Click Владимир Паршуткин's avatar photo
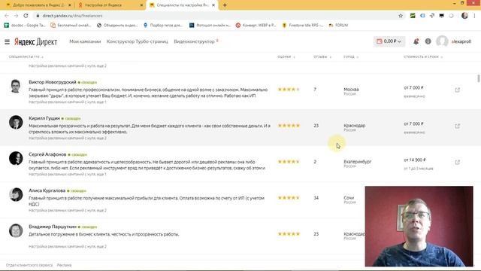The image size is (481, 271). [16, 230]
